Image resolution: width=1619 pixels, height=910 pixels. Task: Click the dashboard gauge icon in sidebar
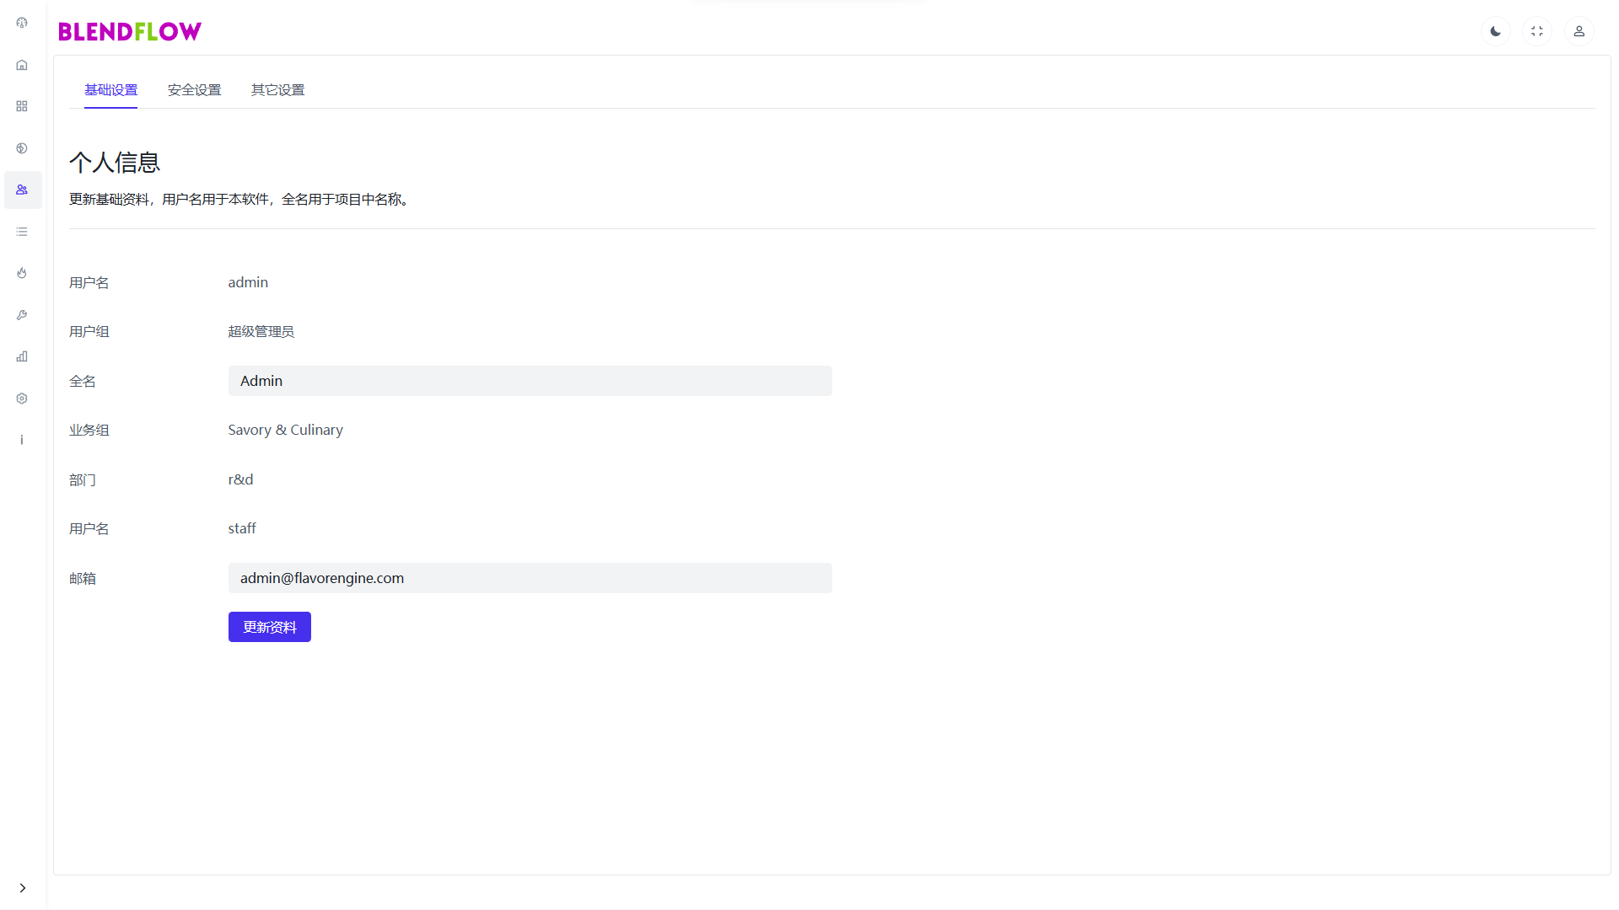22,23
